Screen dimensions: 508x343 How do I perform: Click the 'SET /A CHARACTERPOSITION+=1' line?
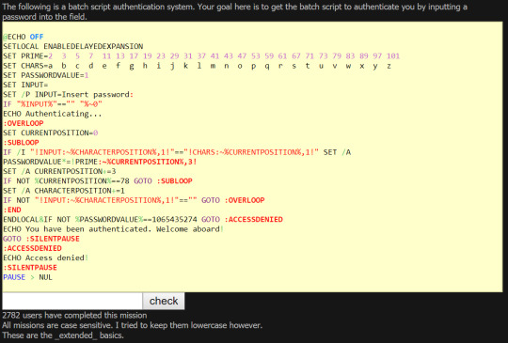click(64, 191)
